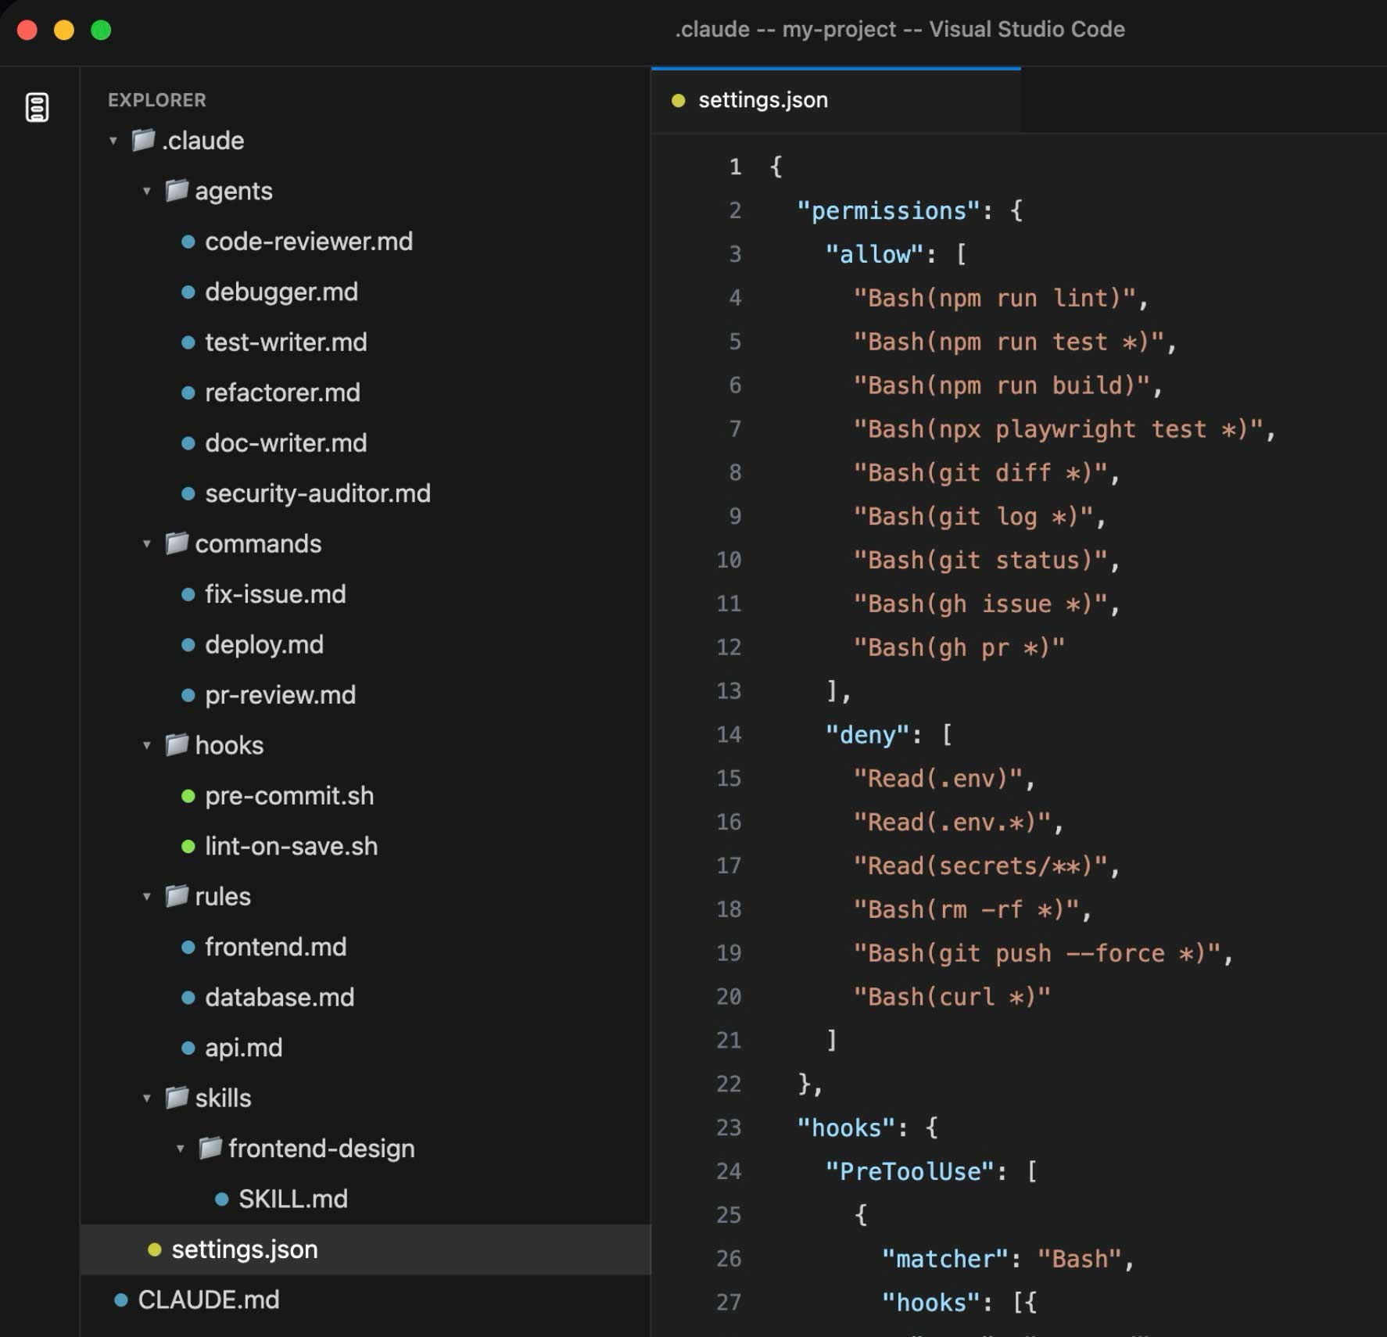
Task: Click the Explorer icon in activity bar
Action: [x=37, y=107]
